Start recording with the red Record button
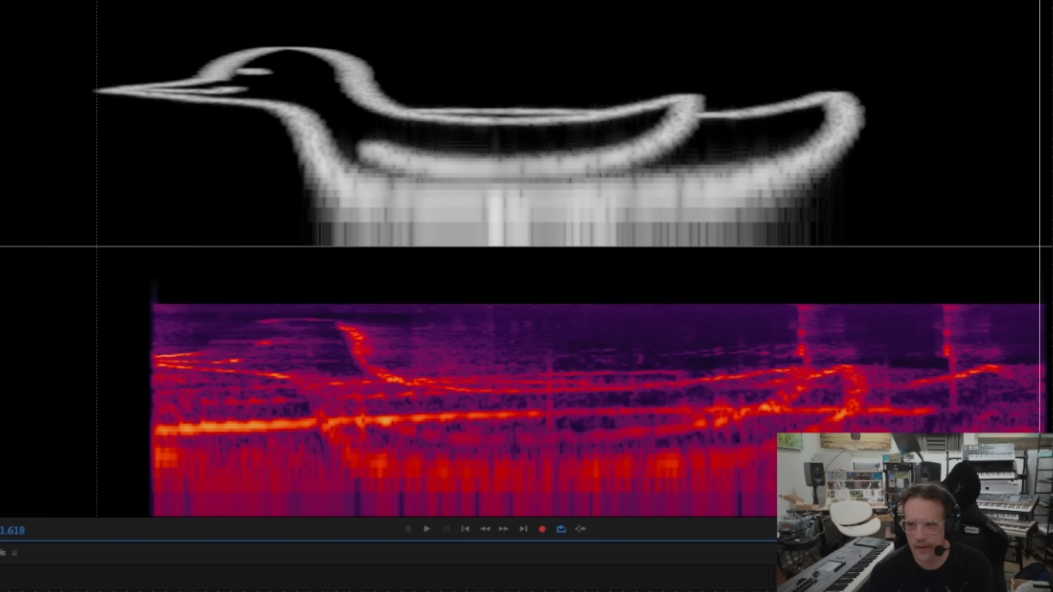 coord(542,529)
